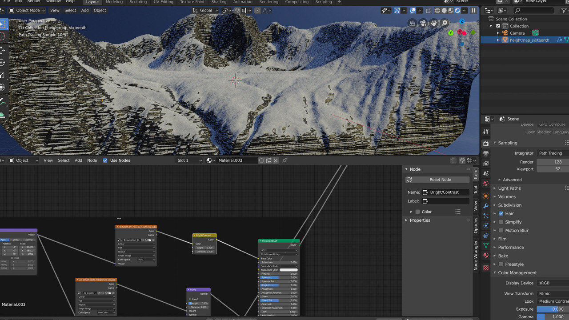Uncheck the Hair option
Screen dimensions: 569x320
tap(501, 214)
